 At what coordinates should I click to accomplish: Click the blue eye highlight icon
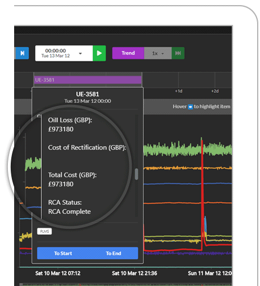[x=190, y=107]
